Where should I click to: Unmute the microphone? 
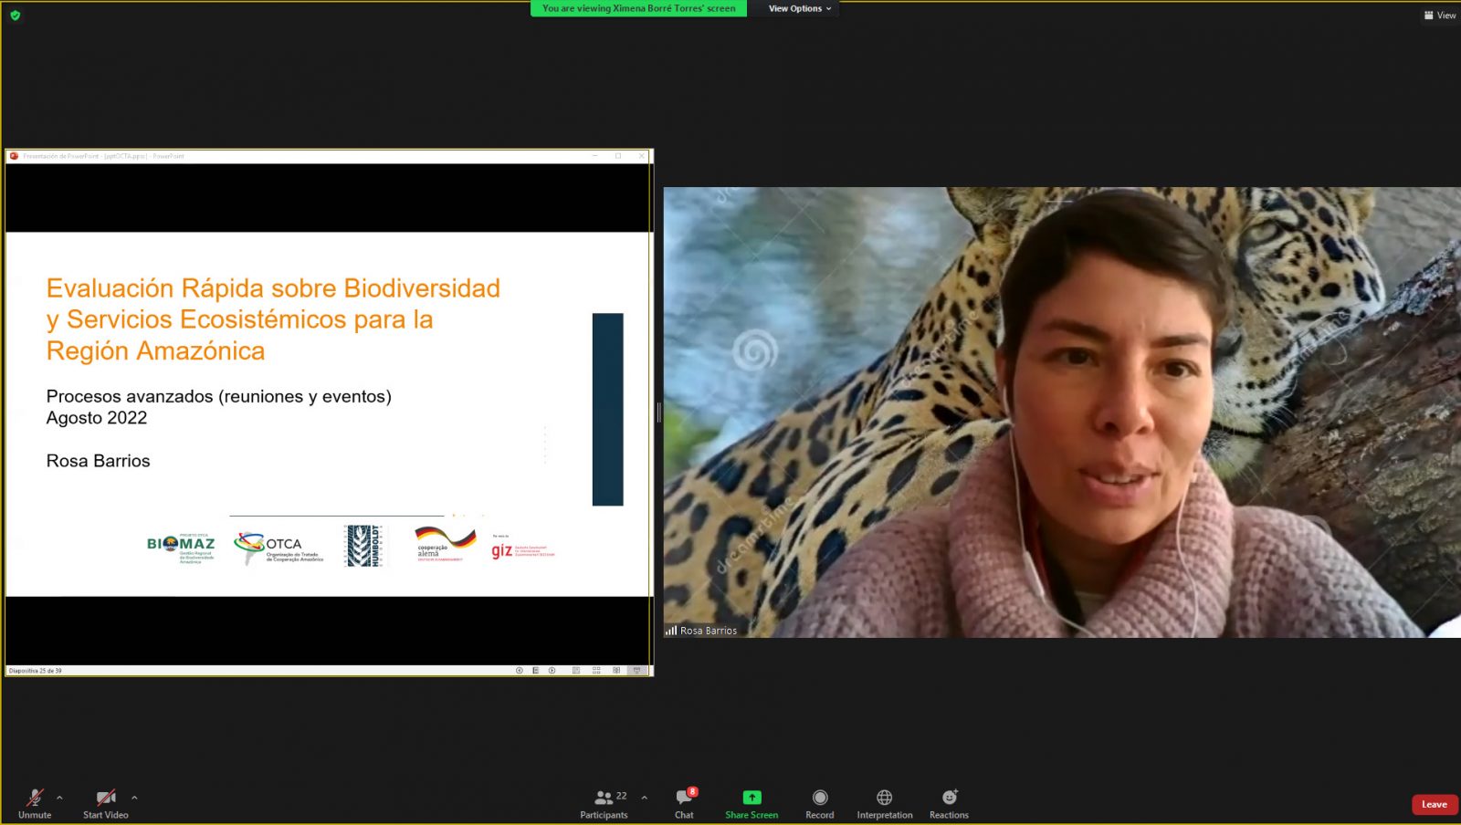(x=35, y=799)
